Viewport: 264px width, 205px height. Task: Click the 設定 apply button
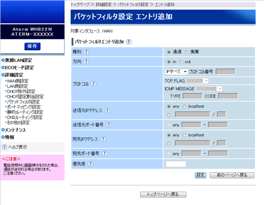point(200,175)
